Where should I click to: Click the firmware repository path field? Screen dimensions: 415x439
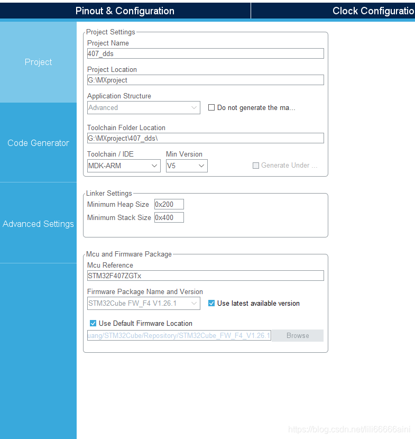[x=179, y=335]
